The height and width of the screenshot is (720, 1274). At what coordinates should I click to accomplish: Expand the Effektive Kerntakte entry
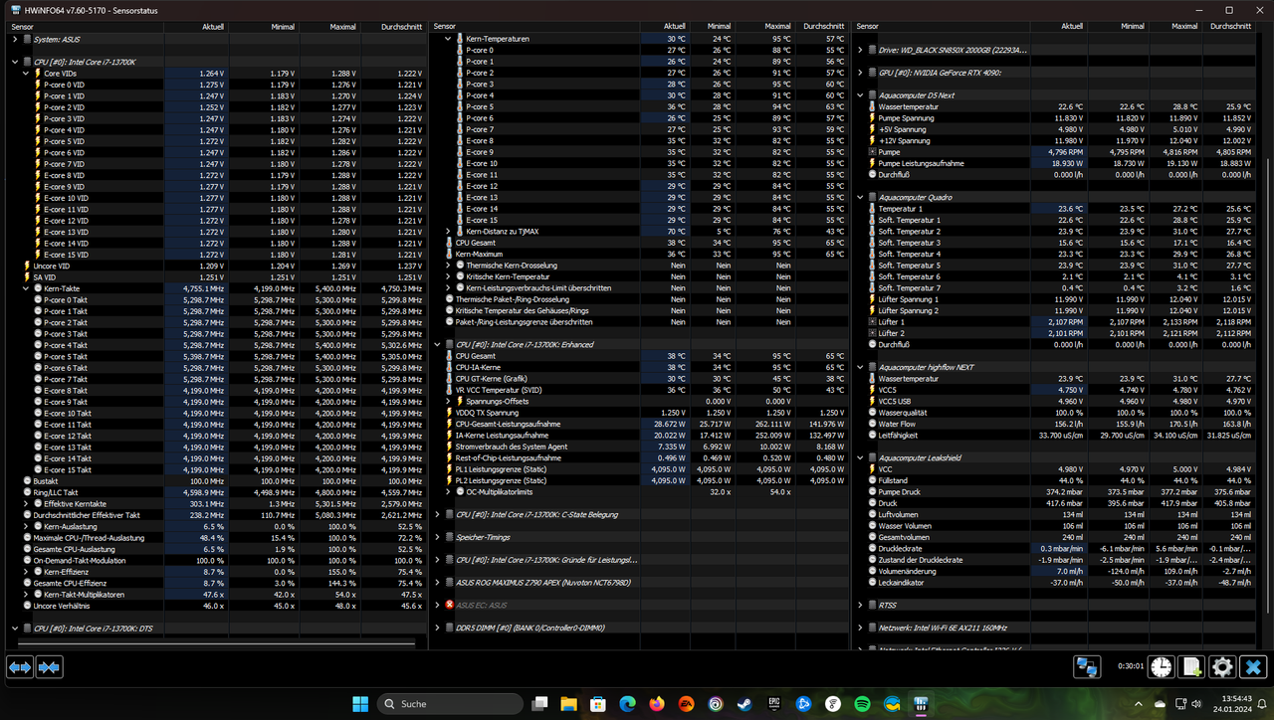pyautogui.click(x=26, y=503)
